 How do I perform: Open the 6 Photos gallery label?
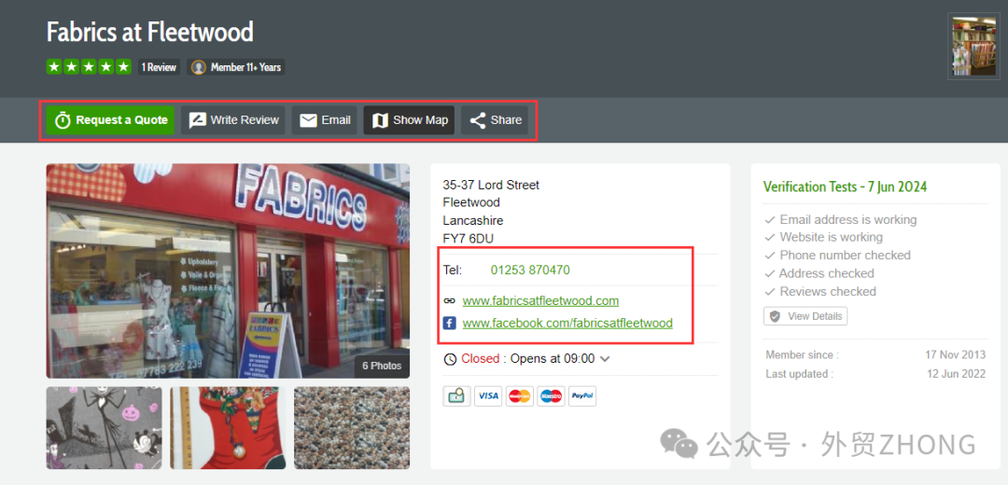[382, 366]
